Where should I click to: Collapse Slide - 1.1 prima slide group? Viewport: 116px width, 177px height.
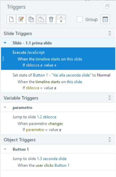(5, 43)
